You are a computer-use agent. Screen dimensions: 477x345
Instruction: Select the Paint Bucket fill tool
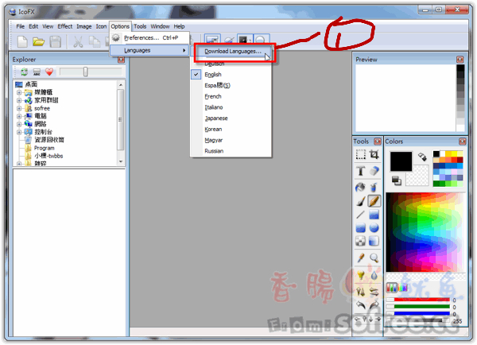(361, 188)
